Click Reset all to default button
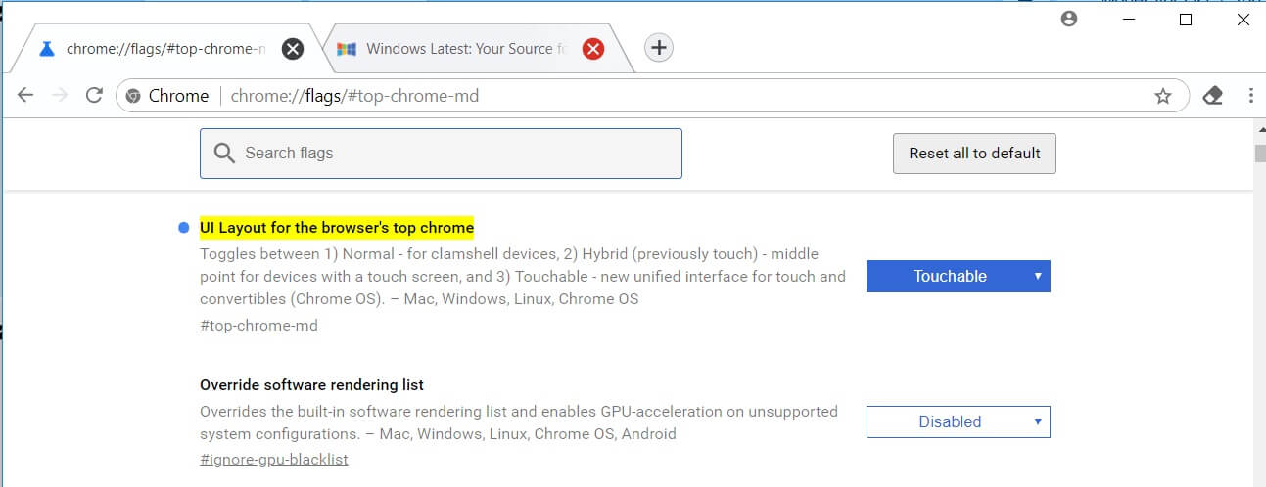 (x=974, y=154)
